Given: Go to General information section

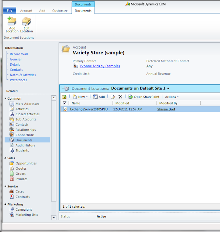Looking at the screenshot, I should (16, 59).
